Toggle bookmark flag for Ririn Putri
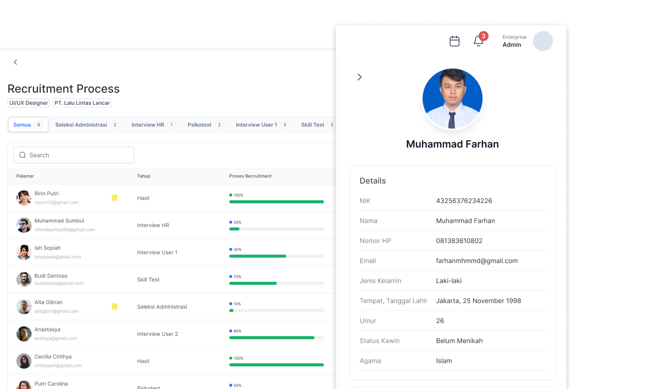 coord(115,198)
